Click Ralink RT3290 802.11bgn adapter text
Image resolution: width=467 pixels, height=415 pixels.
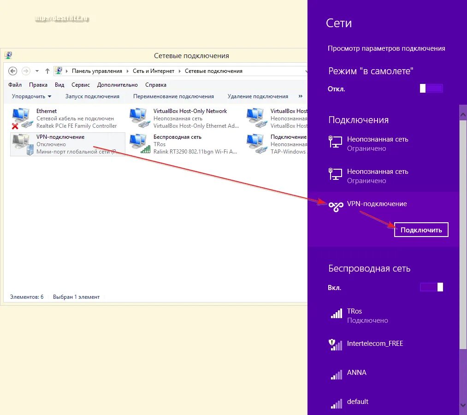pos(195,151)
